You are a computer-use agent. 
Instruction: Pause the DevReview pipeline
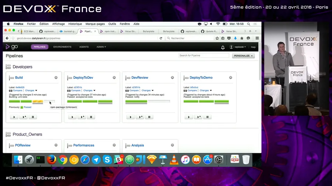tap(149, 117)
